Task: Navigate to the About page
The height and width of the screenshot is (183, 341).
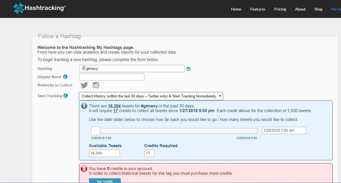Action: 300,9
